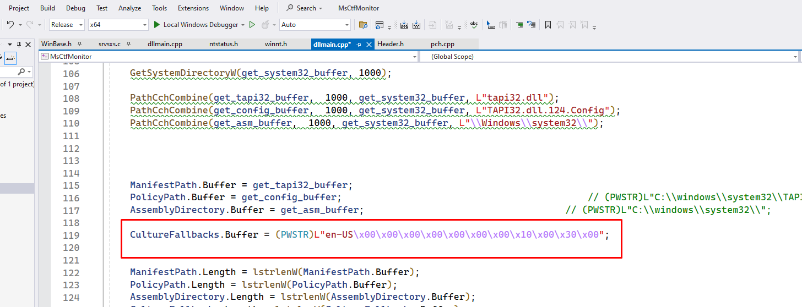Open the bookmark toolbar overflow arrow
This screenshot has height=307, width=802.
point(594,27)
